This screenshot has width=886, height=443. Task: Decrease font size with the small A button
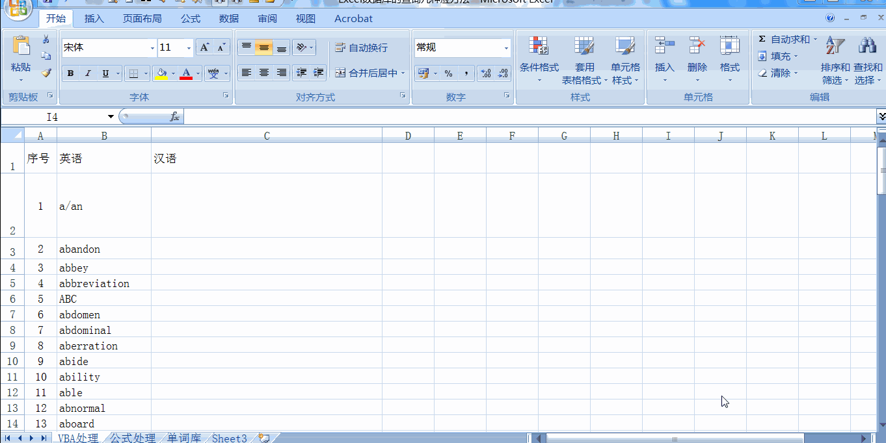(221, 47)
